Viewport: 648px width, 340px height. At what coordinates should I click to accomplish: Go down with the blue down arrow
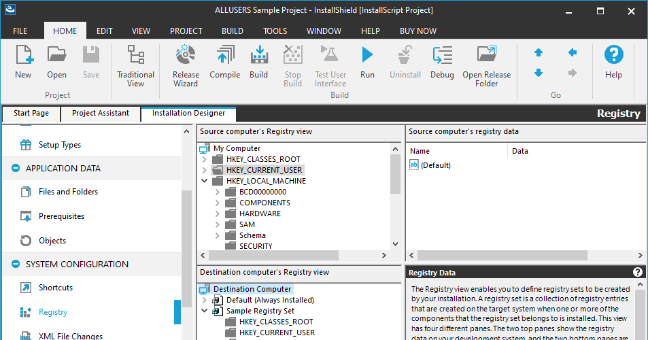(x=539, y=73)
